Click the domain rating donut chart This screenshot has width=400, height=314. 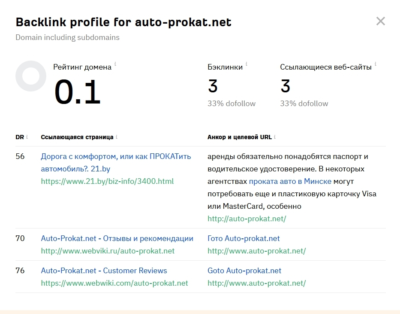pyautogui.click(x=31, y=76)
